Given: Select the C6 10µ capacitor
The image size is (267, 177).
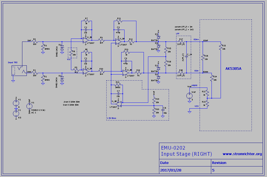Looking at the screenshot, I should click(163, 111).
